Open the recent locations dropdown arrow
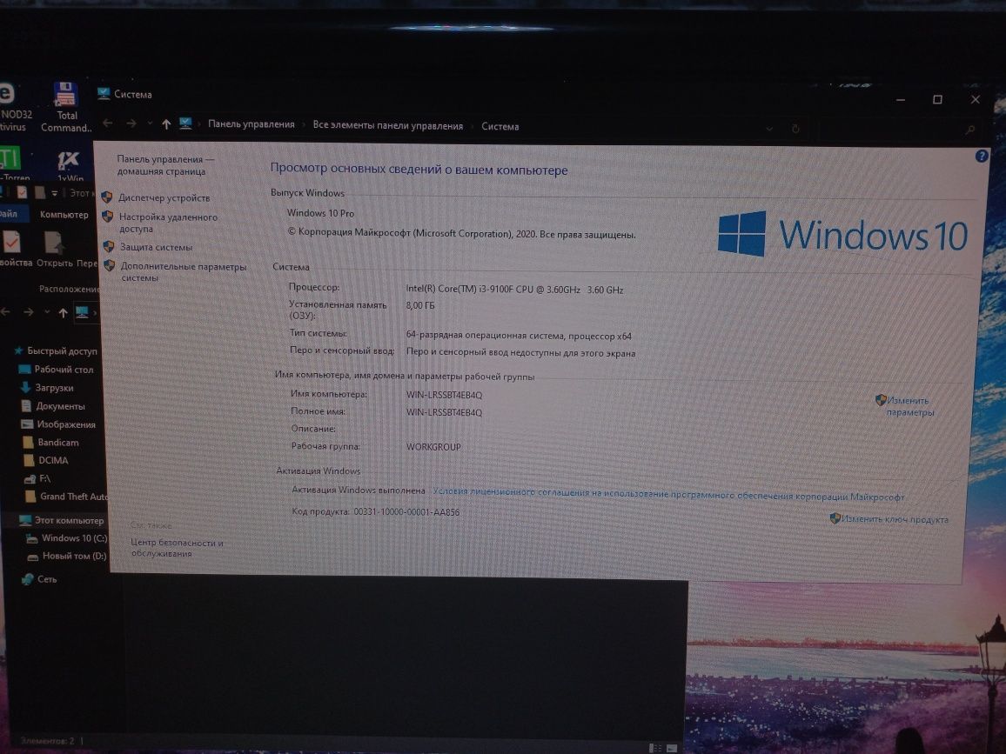 click(151, 123)
